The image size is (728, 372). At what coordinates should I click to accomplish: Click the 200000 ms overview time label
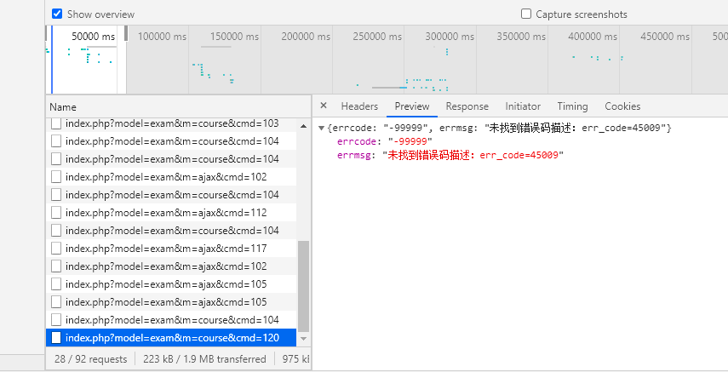pyautogui.click(x=306, y=37)
